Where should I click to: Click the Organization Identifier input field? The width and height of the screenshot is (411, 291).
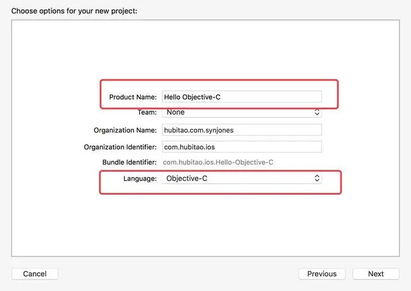pos(241,146)
